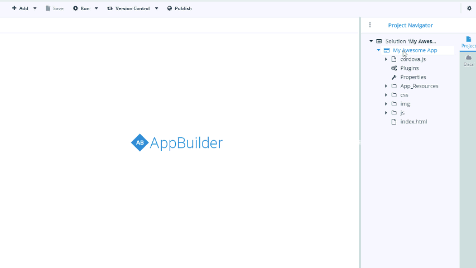Click the js folder icon
476x268 pixels.
394,113
